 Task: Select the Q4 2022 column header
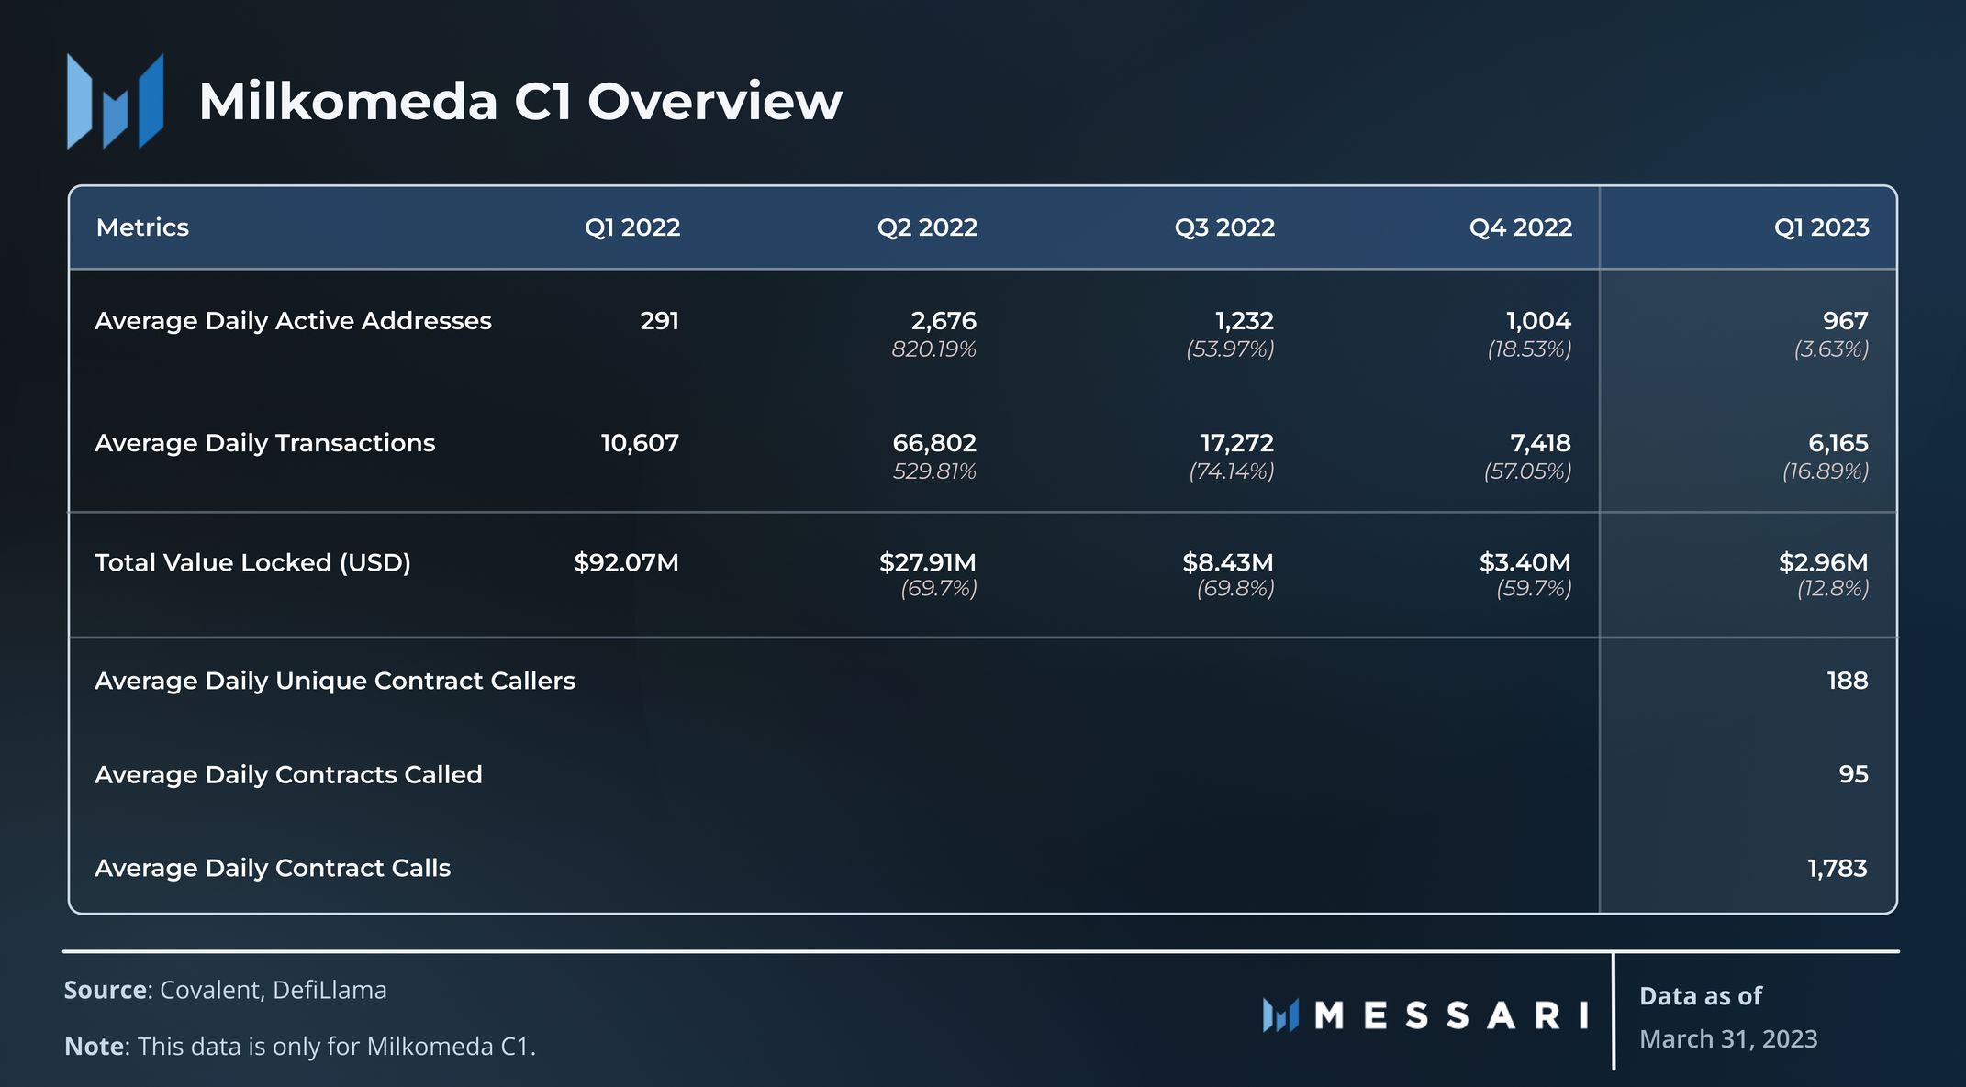coord(1520,227)
